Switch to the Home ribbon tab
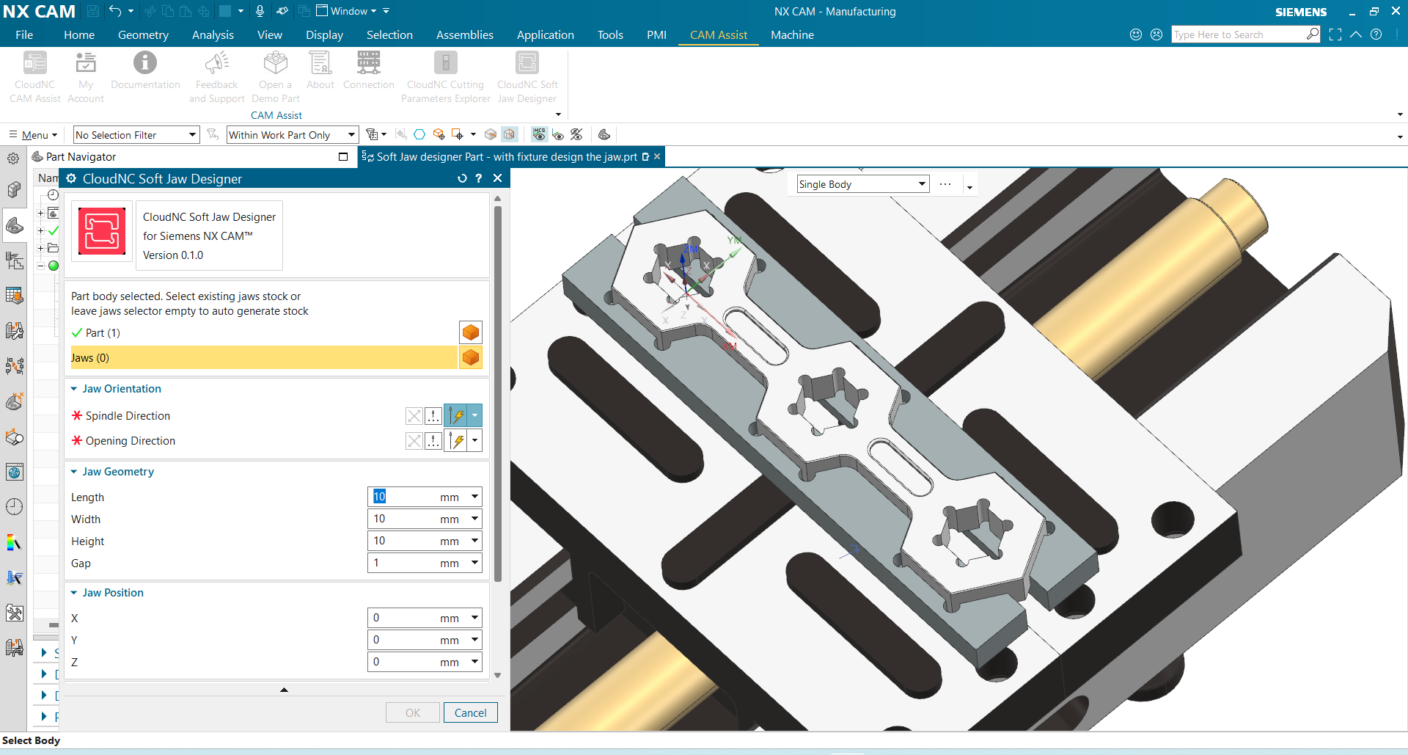The width and height of the screenshot is (1408, 755). click(79, 34)
